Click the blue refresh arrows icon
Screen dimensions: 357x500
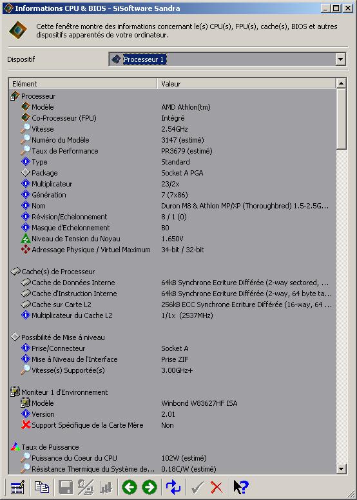point(173,487)
